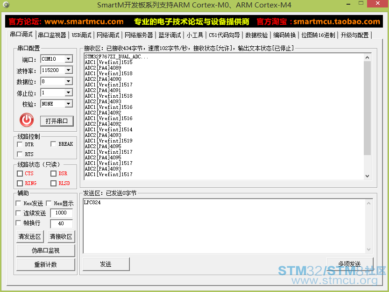Open the C51代码向导 tab
Image resolution: width=389 pixels, height=292 pixels.
224,35
